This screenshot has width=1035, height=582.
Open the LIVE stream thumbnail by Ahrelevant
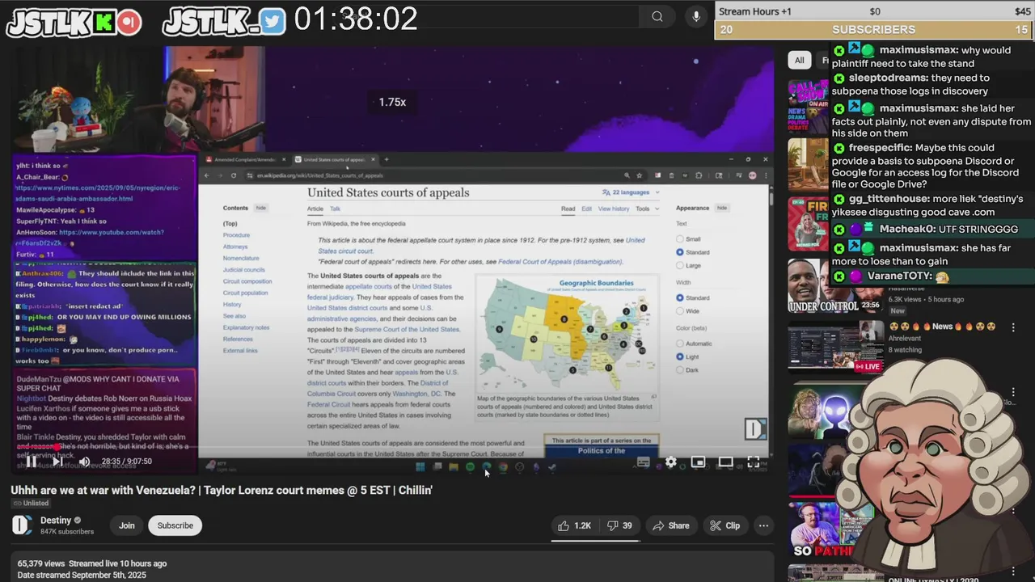tap(836, 347)
